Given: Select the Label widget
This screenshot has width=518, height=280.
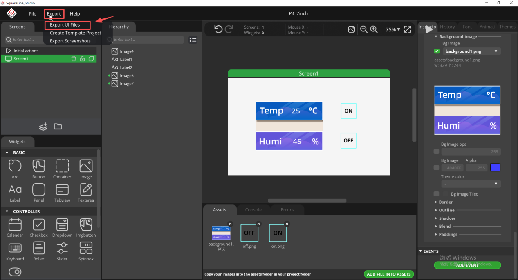Looking at the screenshot, I should (15, 192).
